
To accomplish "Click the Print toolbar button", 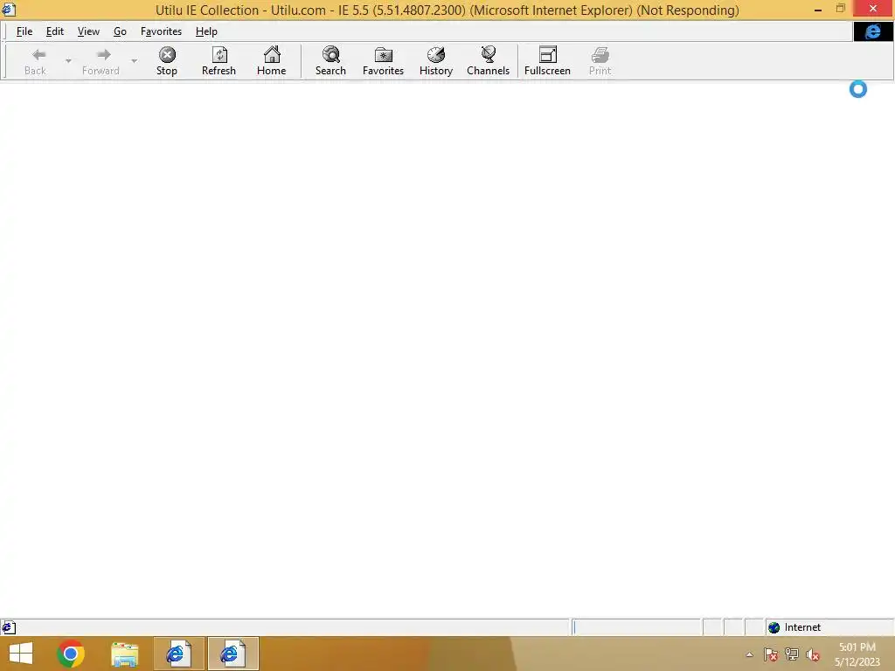I will click(600, 61).
